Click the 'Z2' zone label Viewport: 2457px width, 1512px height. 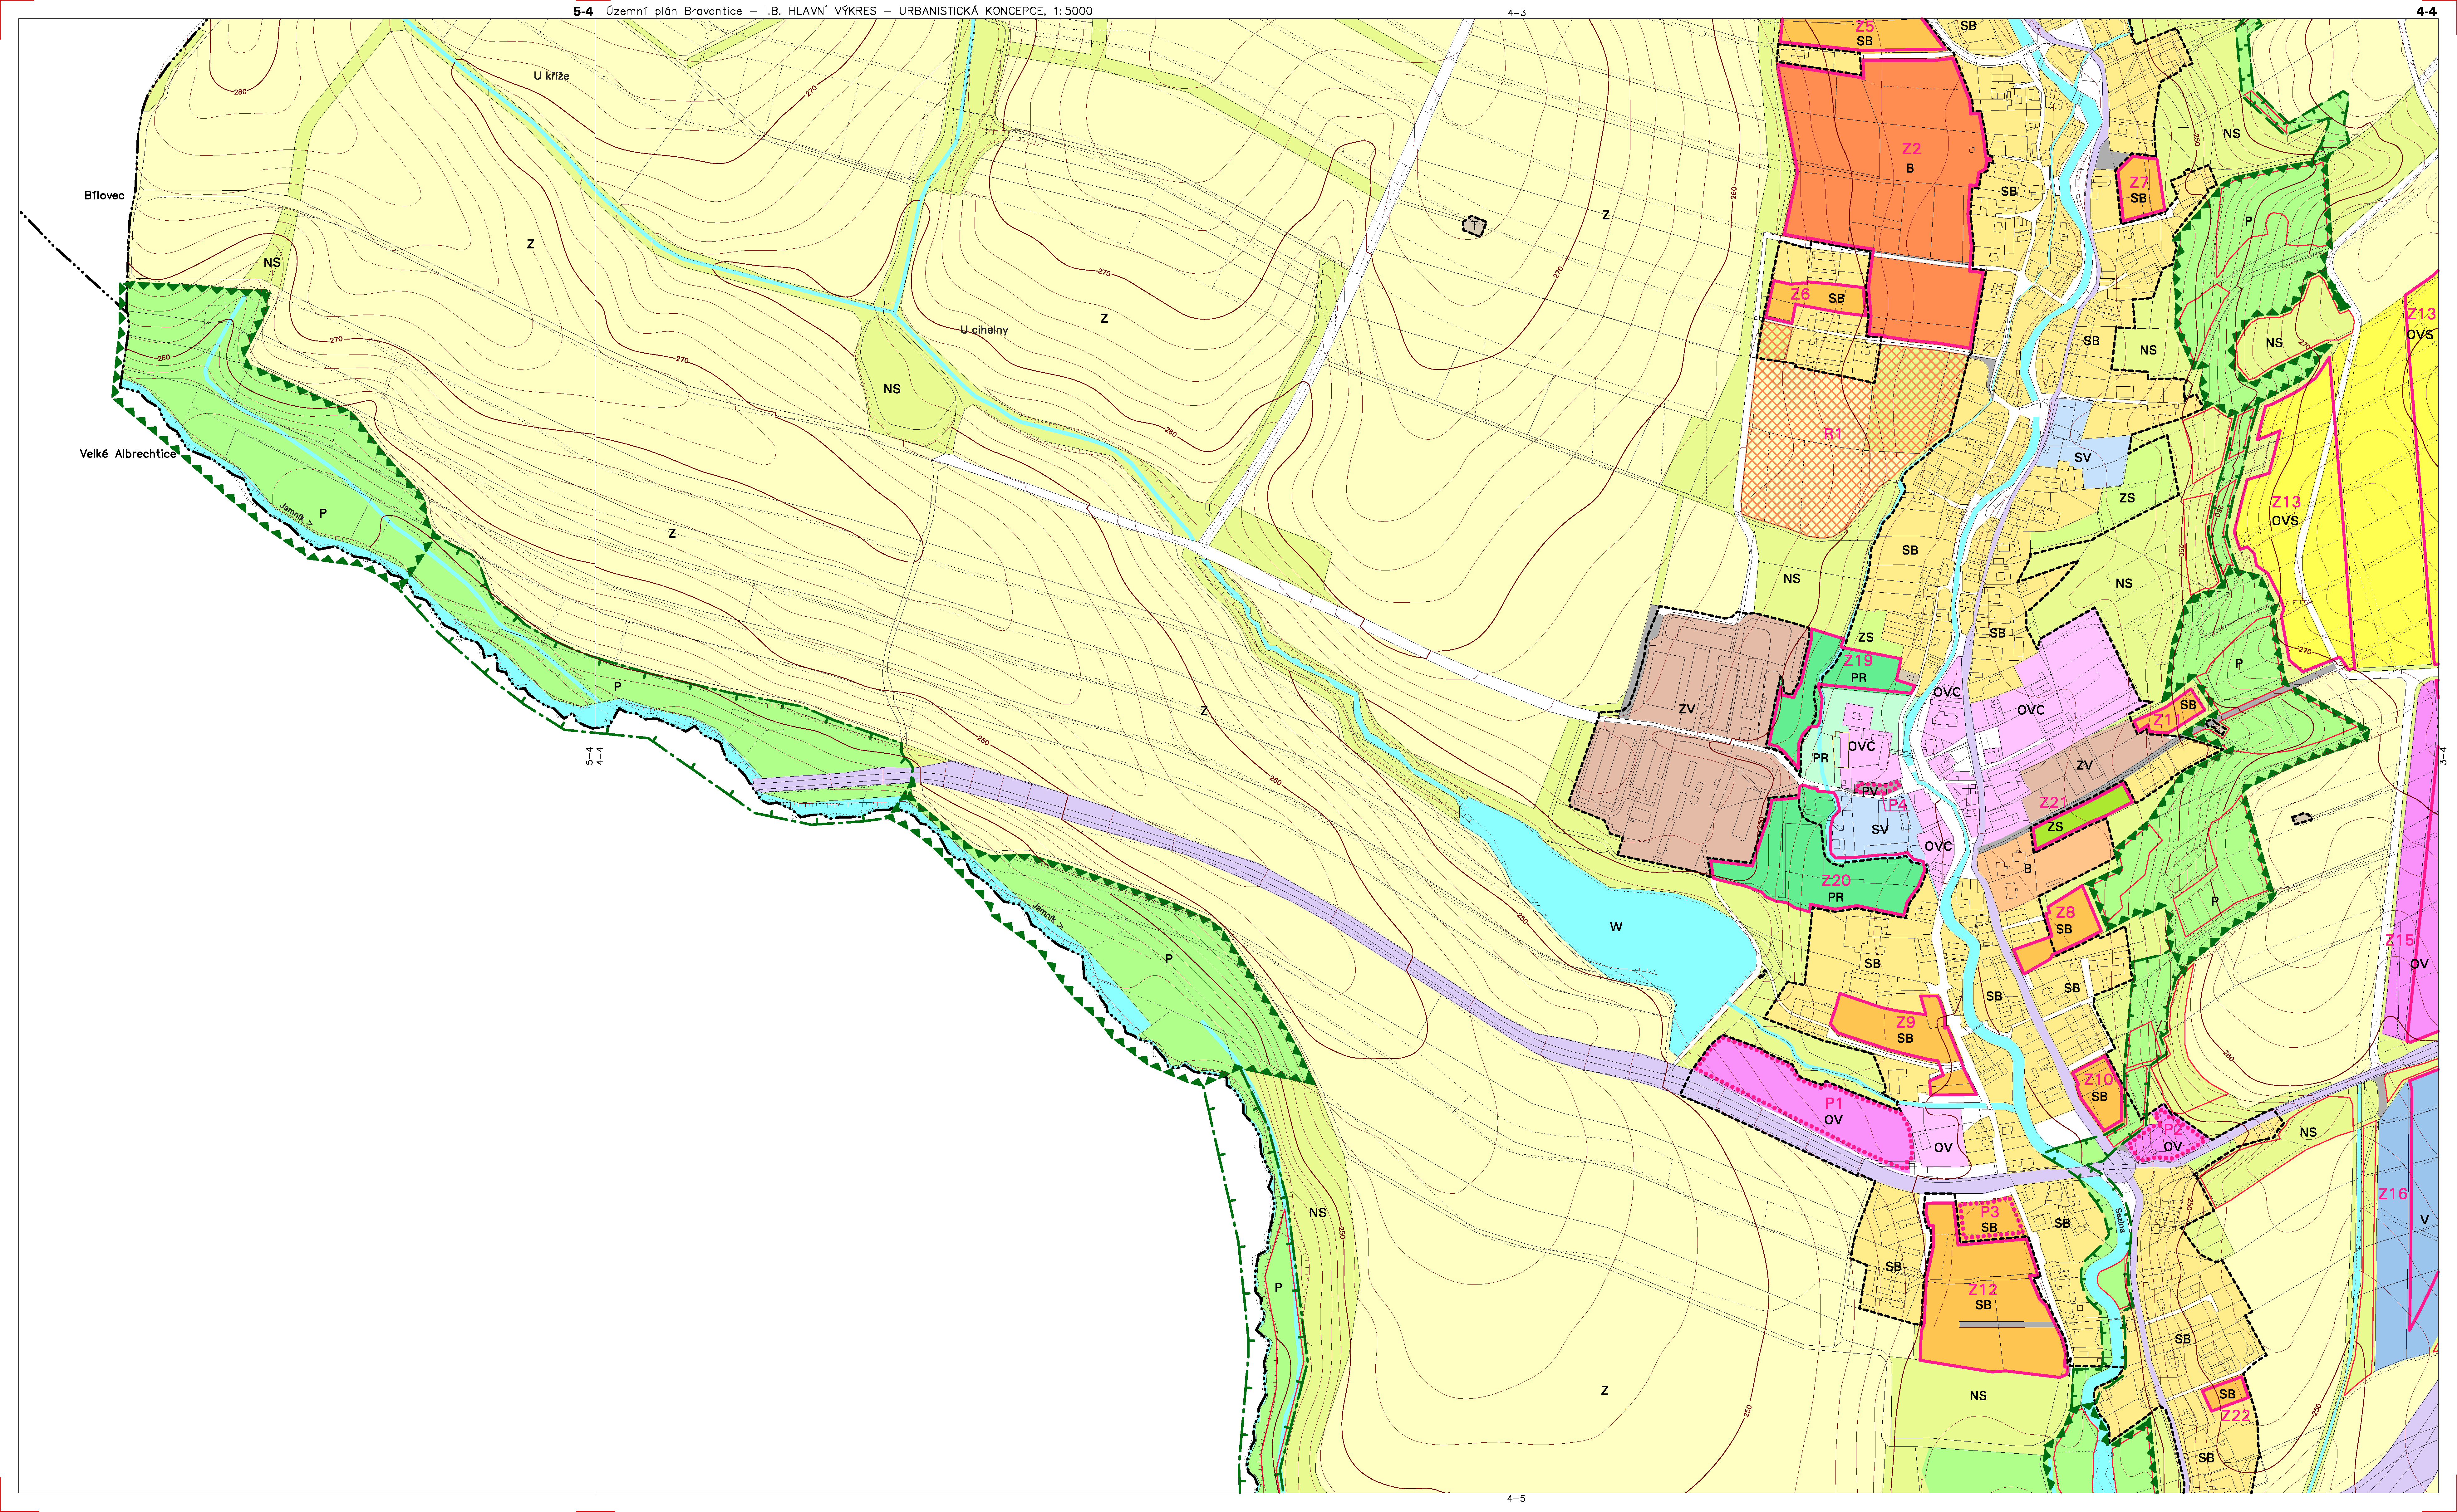point(1911,149)
